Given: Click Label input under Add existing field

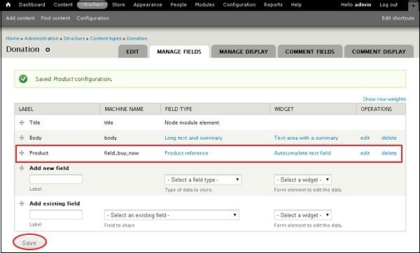Looking at the screenshot, I should 56,215.
